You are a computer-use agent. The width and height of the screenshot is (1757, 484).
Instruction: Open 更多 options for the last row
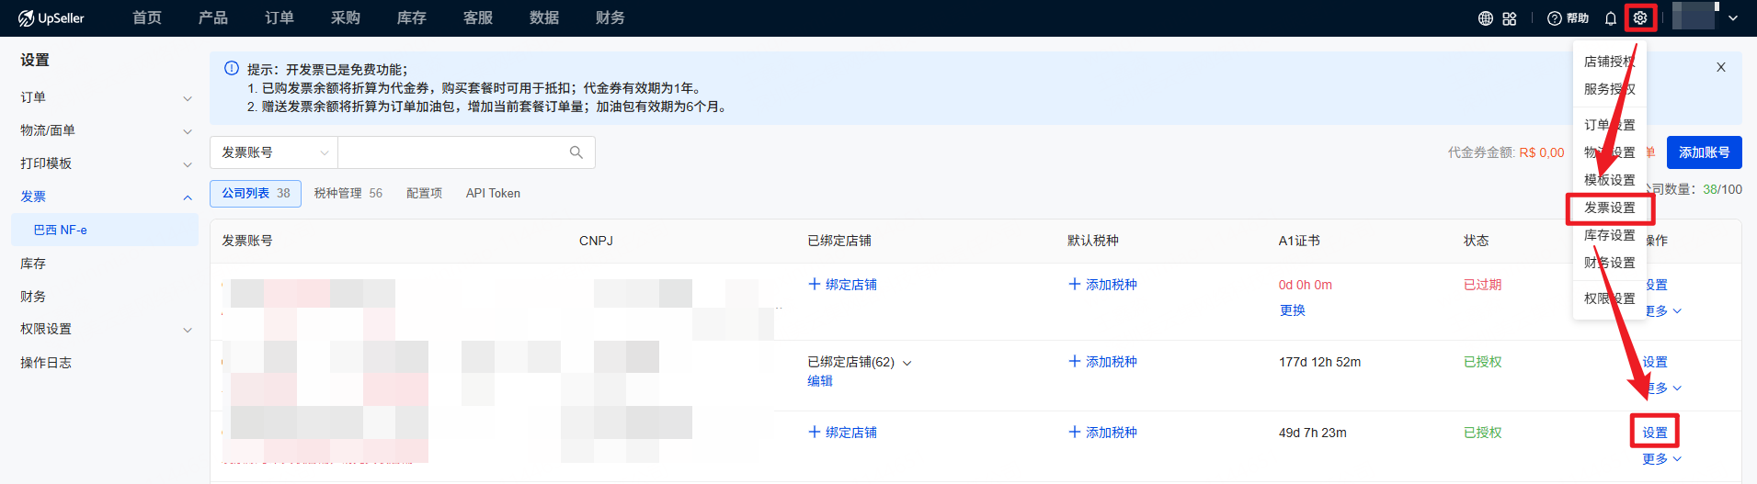click(x=1661, y=459)
